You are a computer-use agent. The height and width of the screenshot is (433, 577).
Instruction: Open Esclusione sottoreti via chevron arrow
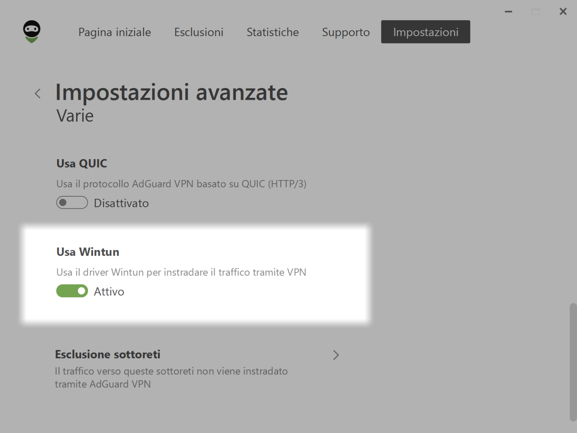[336, 355]
